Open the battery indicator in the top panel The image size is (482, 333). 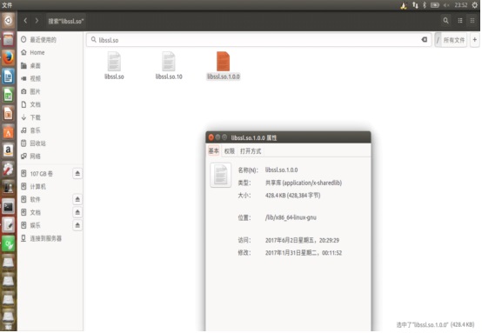435,5
